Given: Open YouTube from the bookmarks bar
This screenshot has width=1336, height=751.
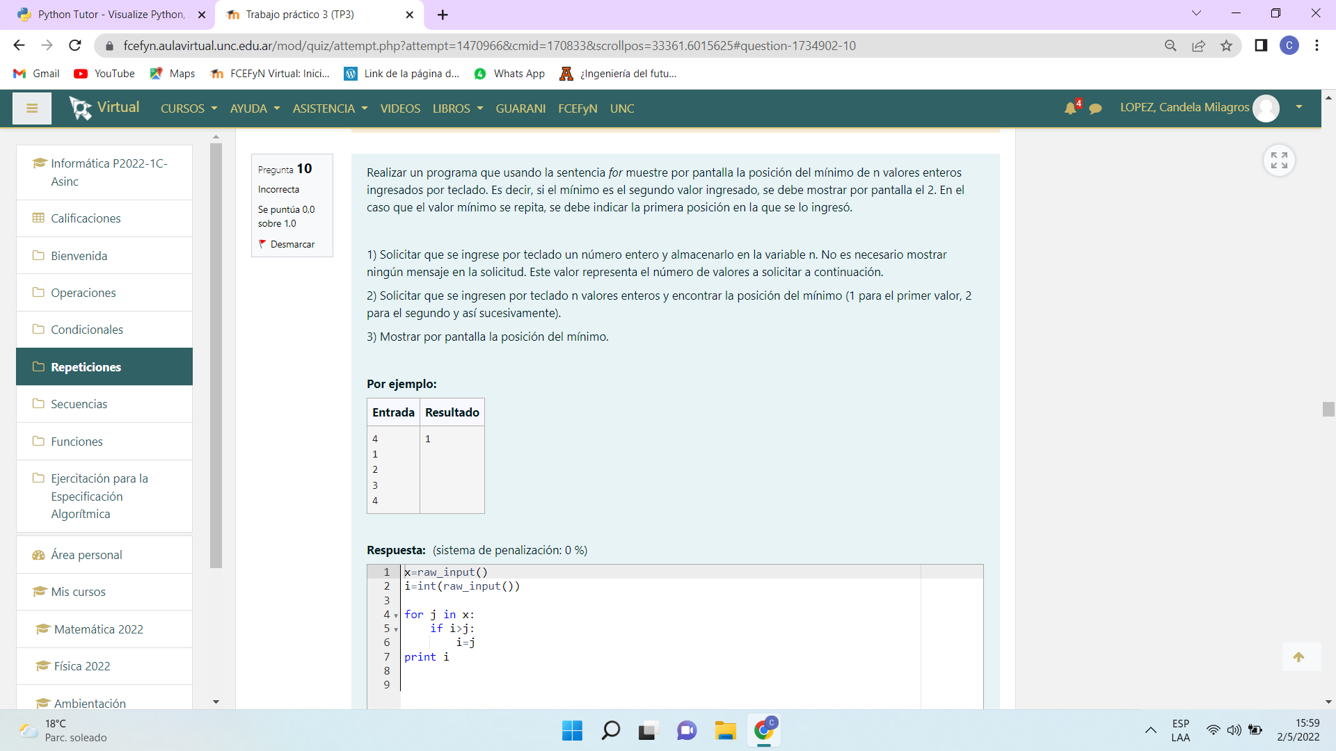Looking at the screenshot, I should (104, 73).
